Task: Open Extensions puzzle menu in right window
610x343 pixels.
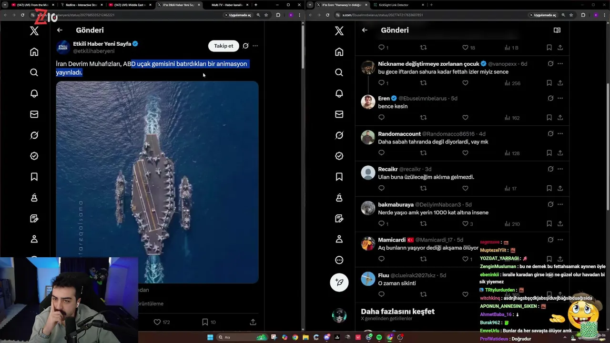Action: pyautogui.click(x=583, y=15)
